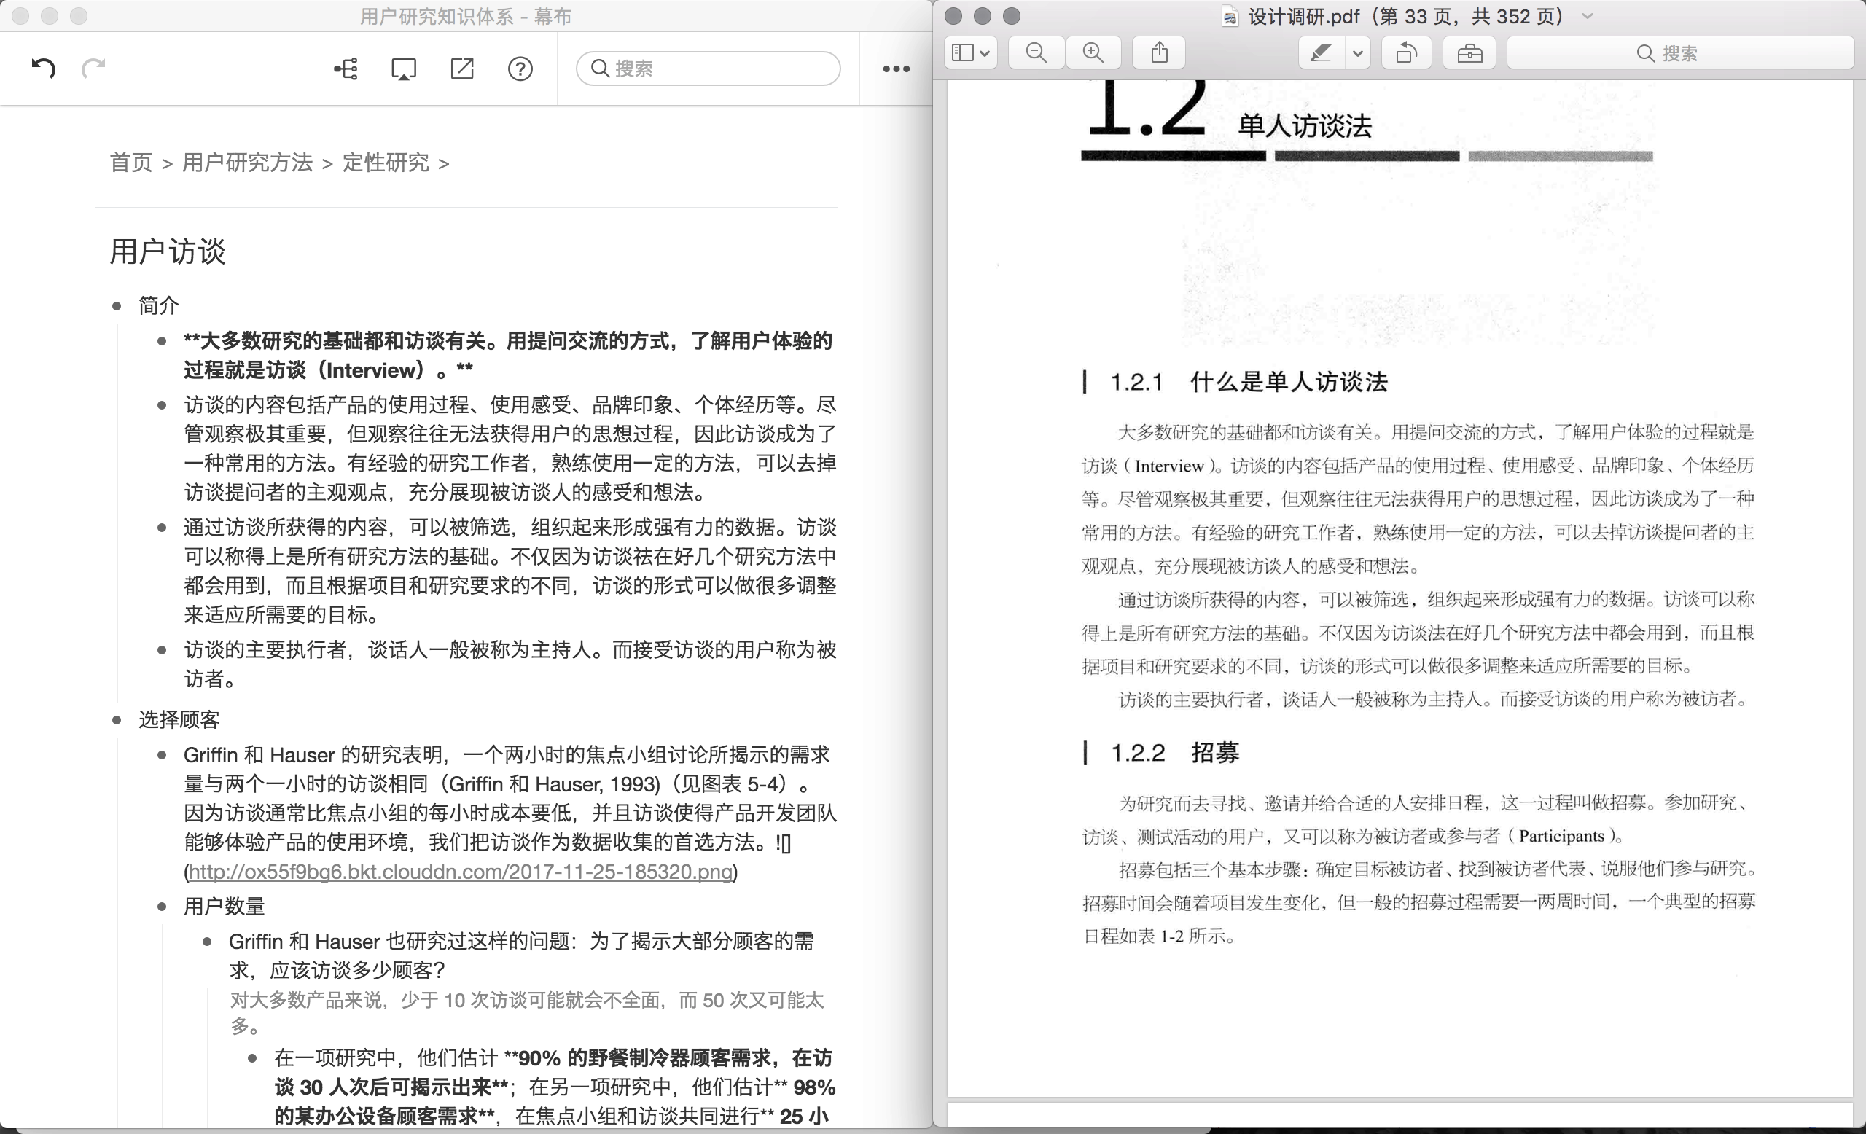This screenshot has height=1134, width=1866.
Task: Open the PDF title dropdown chevron
Action: [x=1588, y=16]
